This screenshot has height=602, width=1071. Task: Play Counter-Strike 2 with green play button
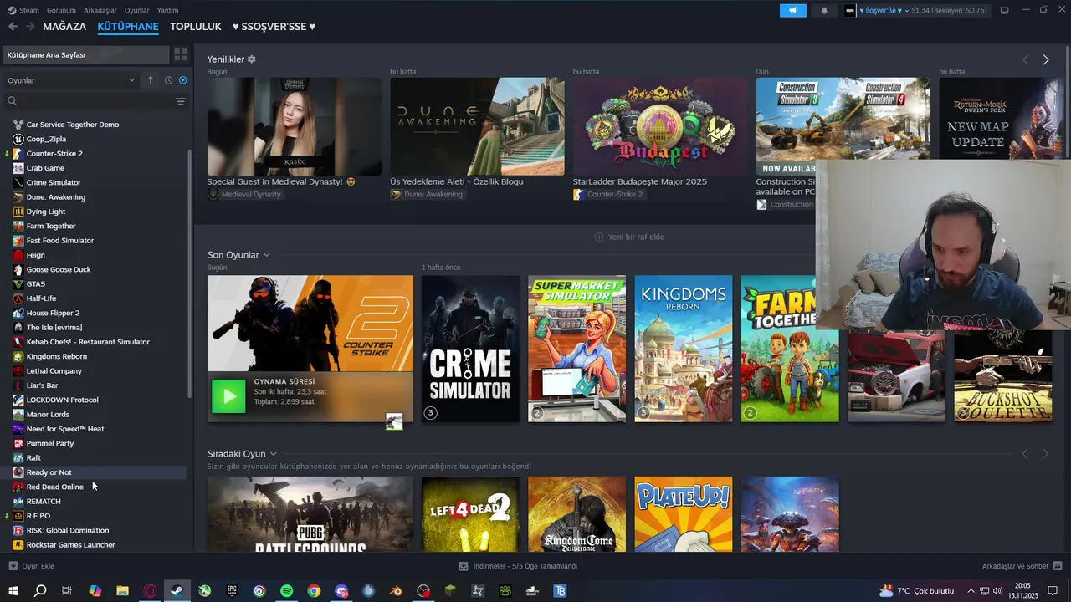click(228, 396)
